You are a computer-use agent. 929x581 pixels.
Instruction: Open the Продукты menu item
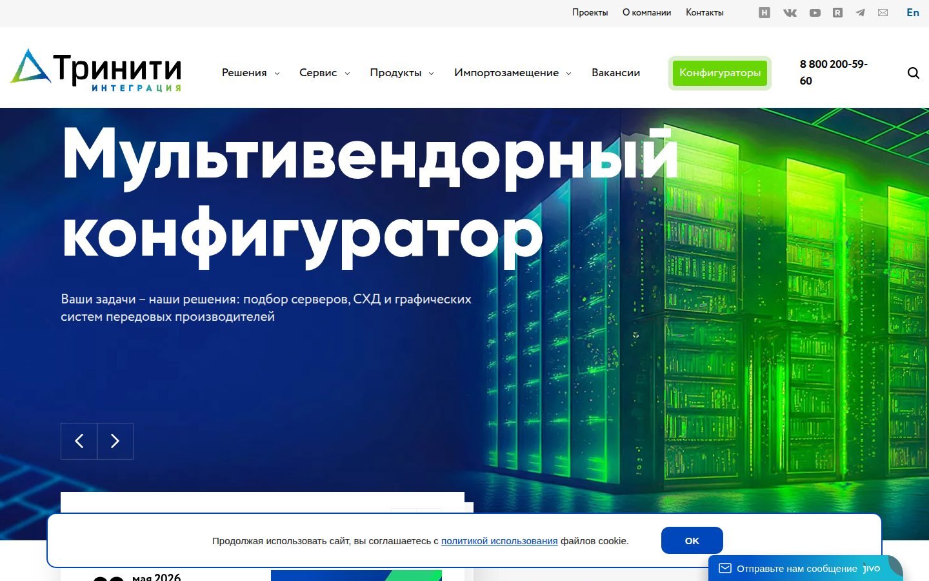(395, 73)
